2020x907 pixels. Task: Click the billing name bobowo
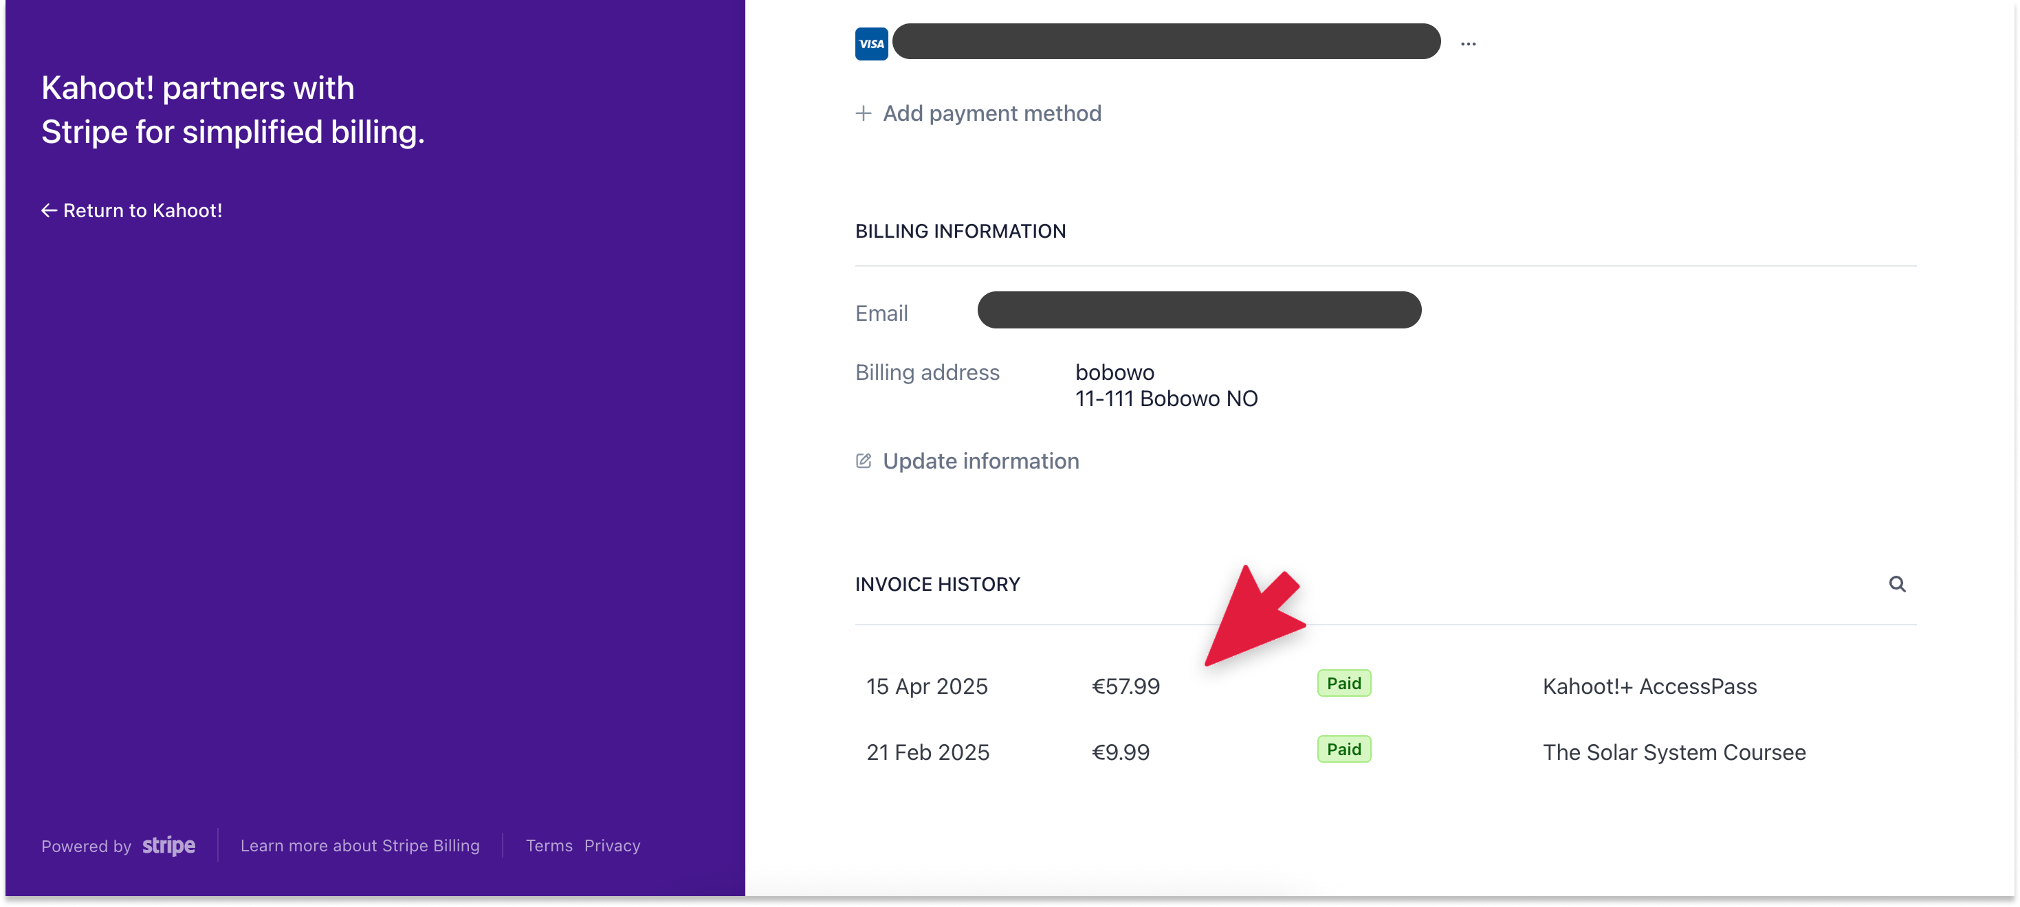[1115, 372]
